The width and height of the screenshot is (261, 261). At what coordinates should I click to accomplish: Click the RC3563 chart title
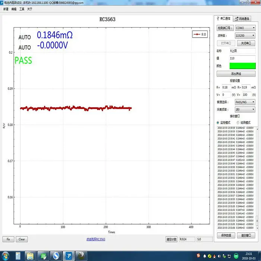(x=107, y=19)
